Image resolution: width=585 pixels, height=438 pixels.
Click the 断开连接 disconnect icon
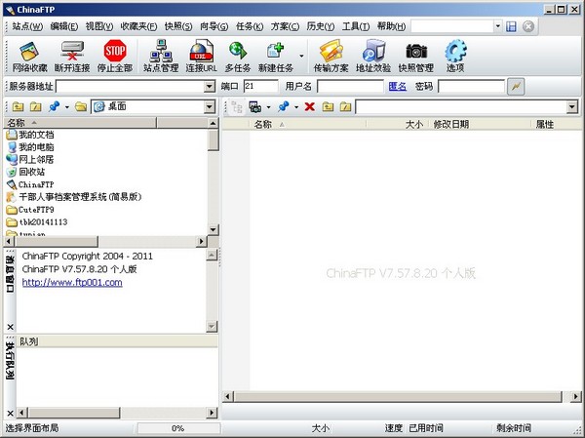pos(72,57)
